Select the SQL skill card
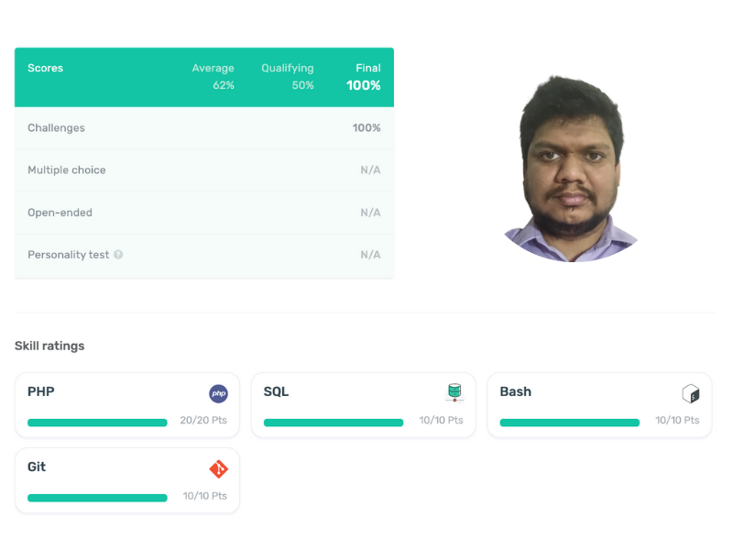Screen dimensions: 733x550 click(x=363, y=405)
